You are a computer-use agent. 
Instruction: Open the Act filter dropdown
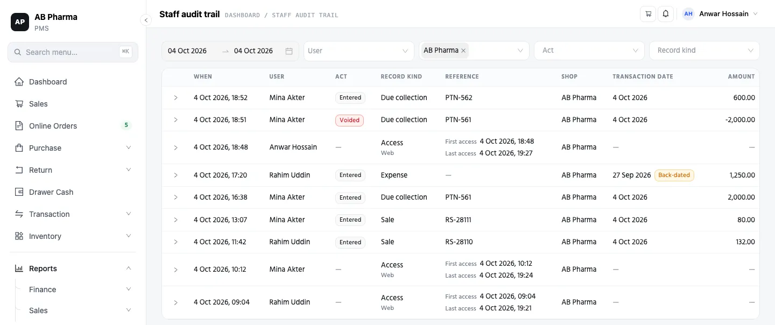tap(589, 51)
